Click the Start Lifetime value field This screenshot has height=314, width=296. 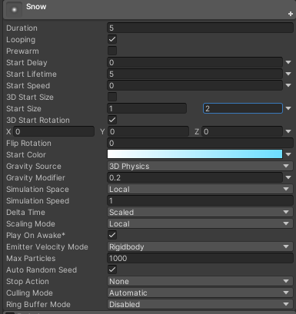point(195,74)
